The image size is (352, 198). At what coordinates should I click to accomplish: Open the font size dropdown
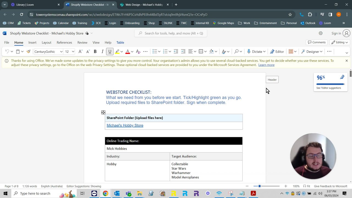click(73, 52)
